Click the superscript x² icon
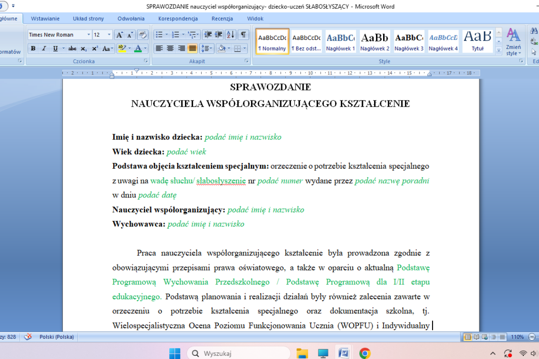 pos(95,48)
